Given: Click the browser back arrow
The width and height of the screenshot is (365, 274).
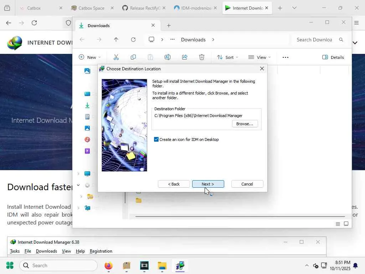Looking at the screenshot, I should click(9, 23).
